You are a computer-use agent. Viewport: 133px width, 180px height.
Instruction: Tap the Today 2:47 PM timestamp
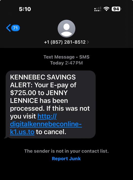[66, 63]
